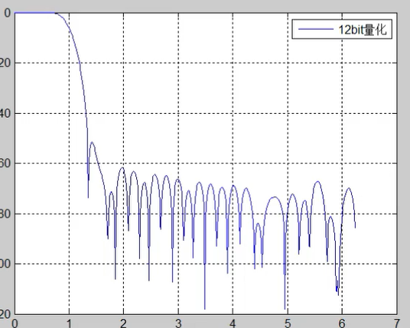Viewport: 410px width, 328px height.
Task: Click the 12bit量化 legend text
Action: click(363, 30)
